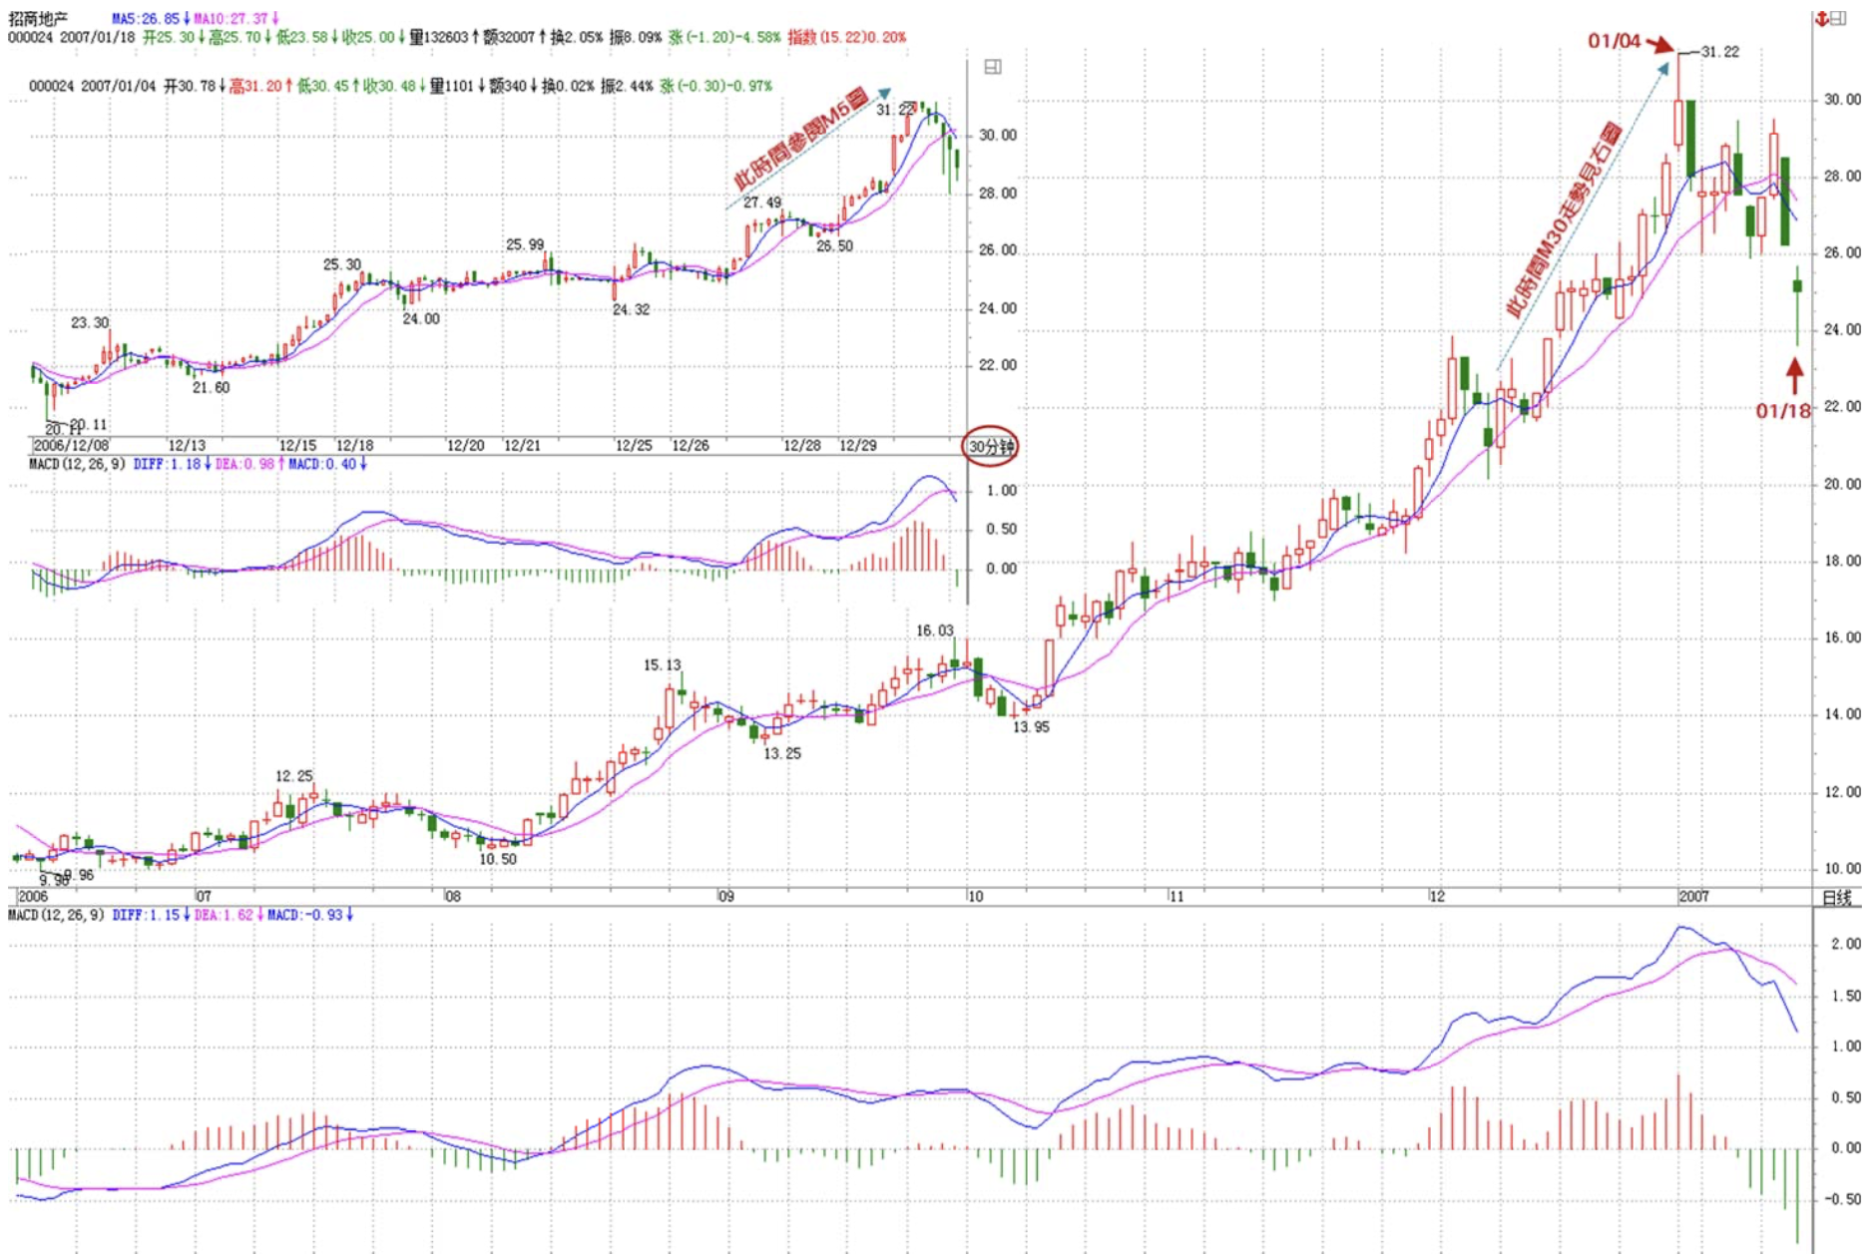This screenshot has height=1259, width=1870.
Task: Click the blue arrowhead near the 31.22 peak
Action: [1663, 68]
